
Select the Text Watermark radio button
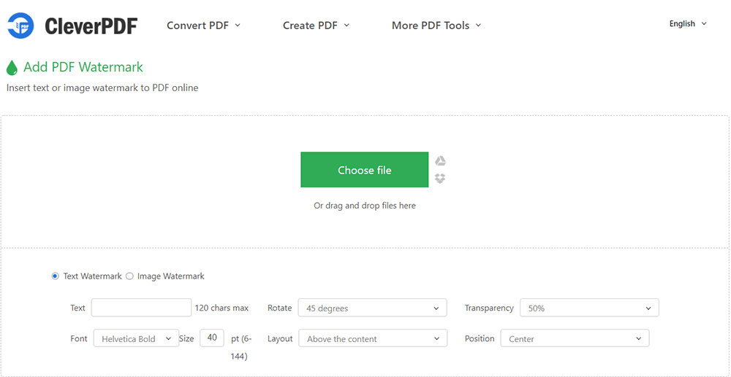pyautogui.click(x=56, y=276)
